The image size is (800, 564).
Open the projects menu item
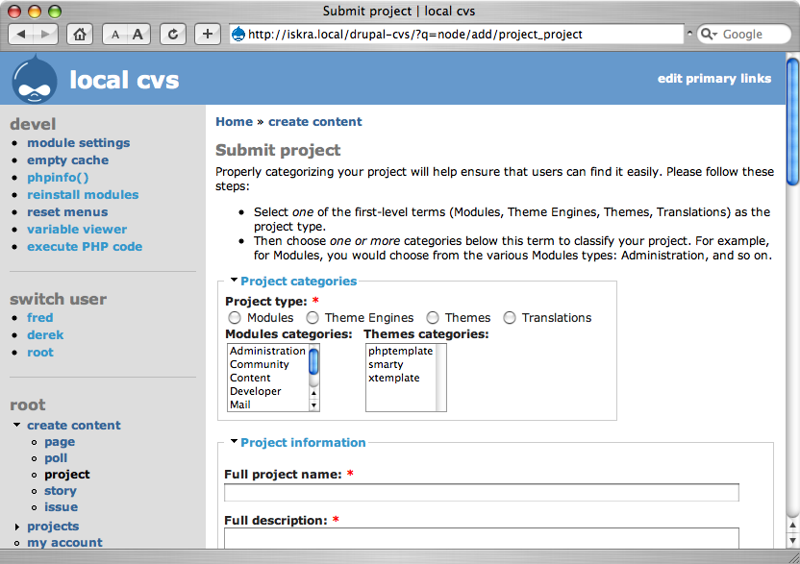(53, 527)
